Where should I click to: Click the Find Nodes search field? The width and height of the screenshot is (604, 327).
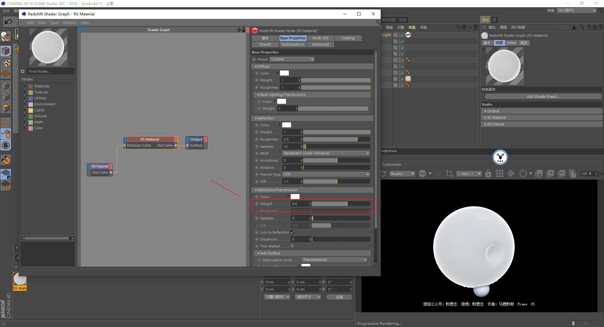pos(51,71)
